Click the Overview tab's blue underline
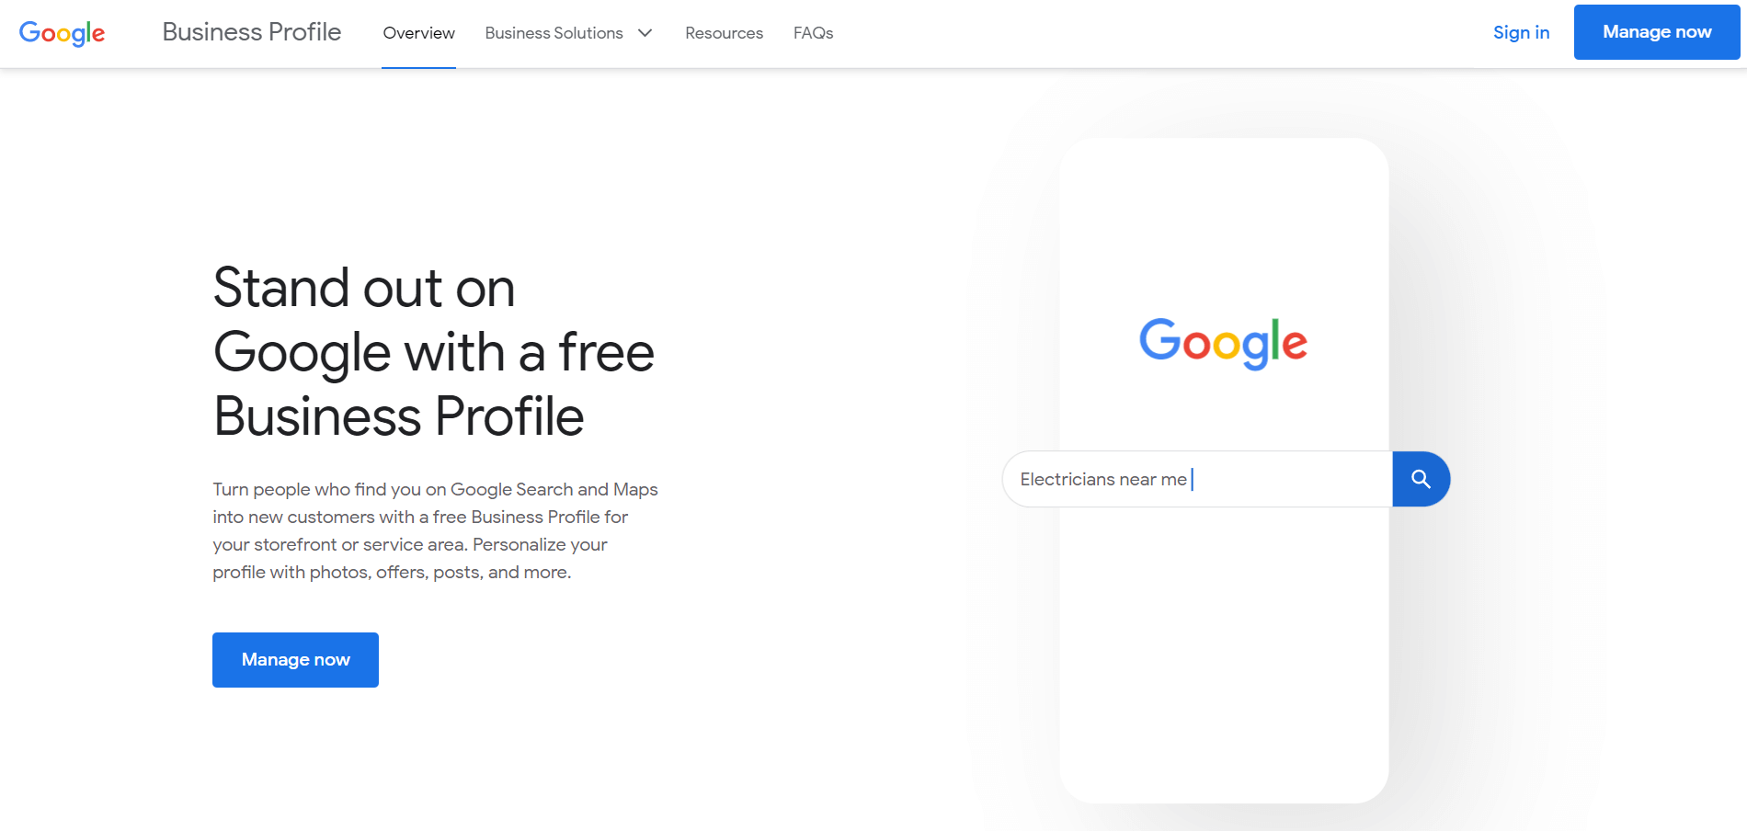This screenshot has height=831, width=1747. pyautogui.click(x=418, y=67)
